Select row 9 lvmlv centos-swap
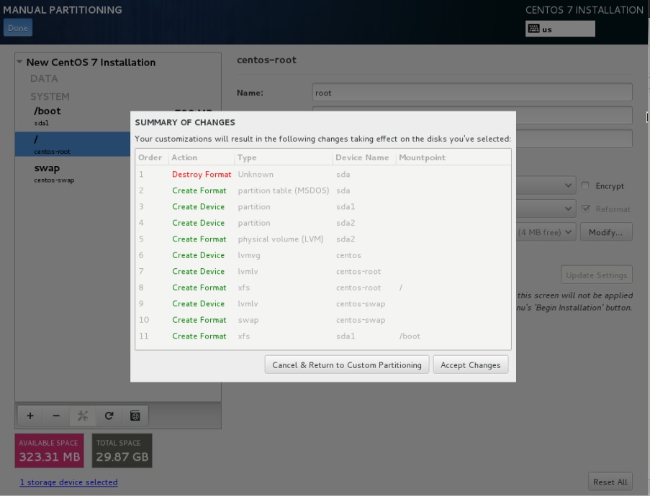The height and width of the screenshot is (496, 650). click(323, 303)
